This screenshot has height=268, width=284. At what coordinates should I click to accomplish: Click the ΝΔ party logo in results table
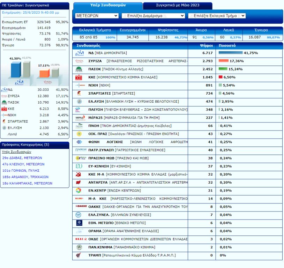tap(79, 53)
